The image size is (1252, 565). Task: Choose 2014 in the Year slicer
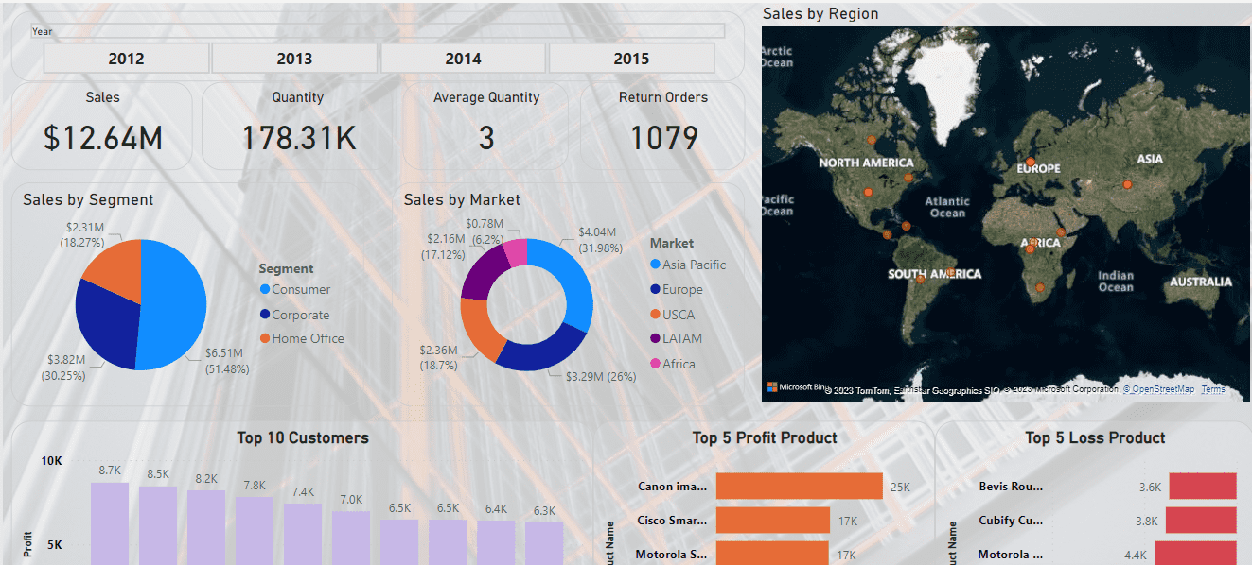click(x=463, y=59)
